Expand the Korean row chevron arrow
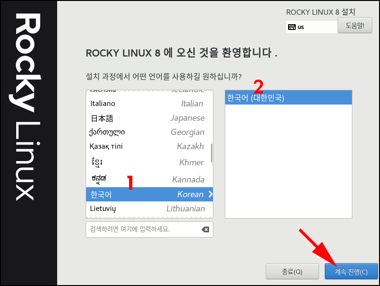The image size is (380, 286). [x=210, y=194]
